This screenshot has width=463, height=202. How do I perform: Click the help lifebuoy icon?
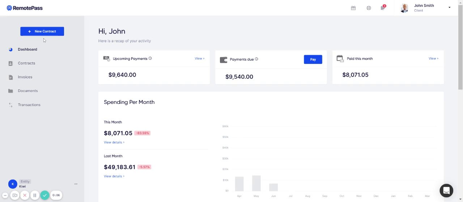(369, 8)
